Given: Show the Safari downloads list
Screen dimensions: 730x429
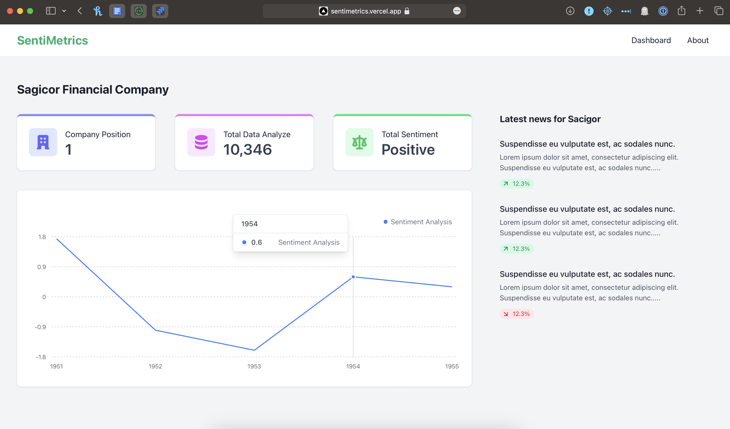Looking at the screenshot, I should [x=570, y=11].
